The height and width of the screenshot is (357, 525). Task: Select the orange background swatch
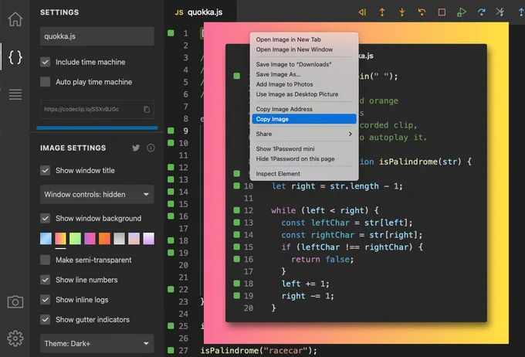(104, 239)
